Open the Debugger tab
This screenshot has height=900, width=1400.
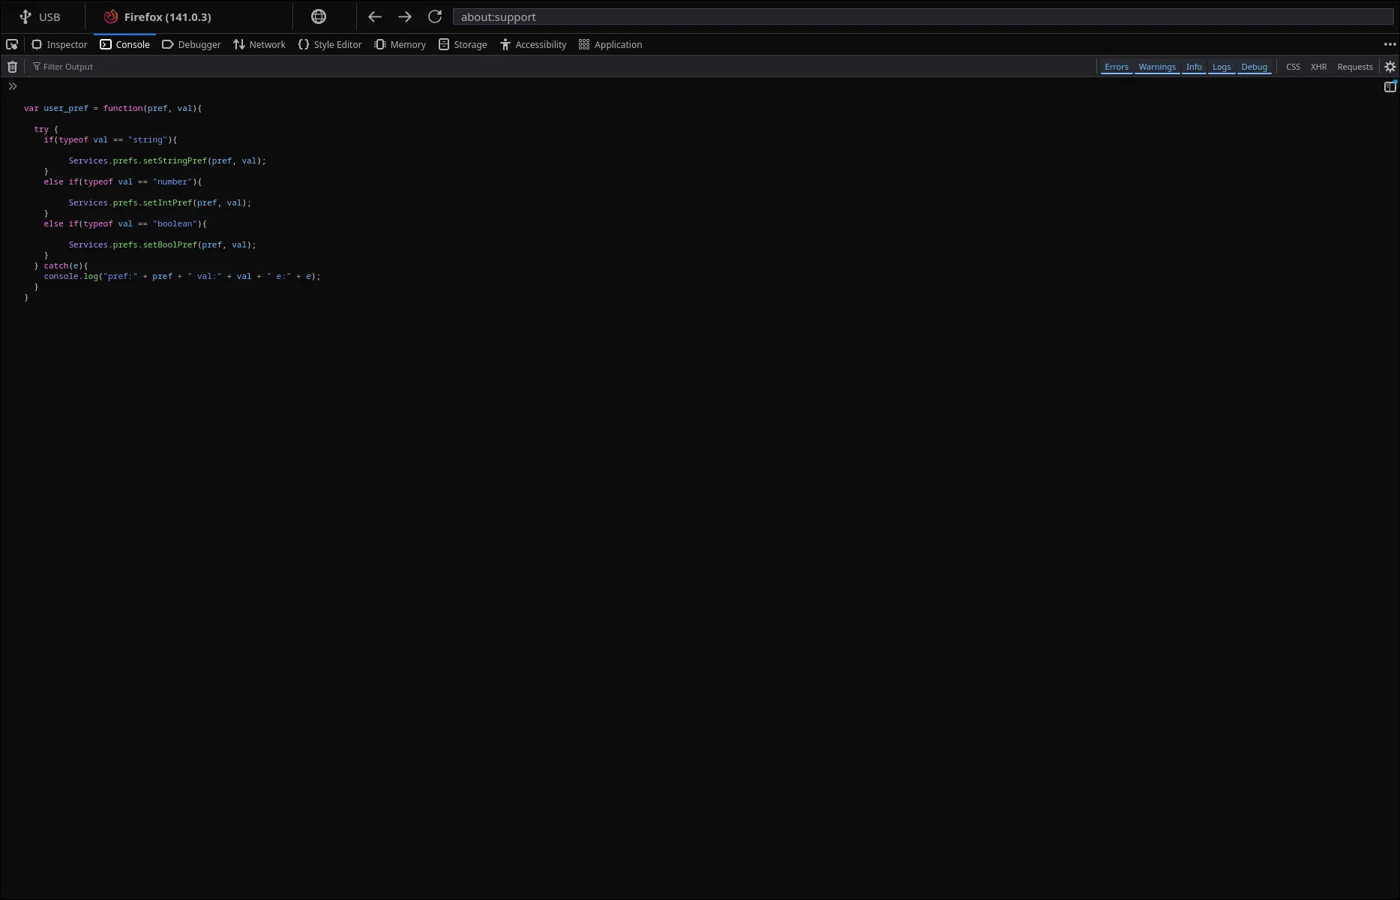click(192, 45)
